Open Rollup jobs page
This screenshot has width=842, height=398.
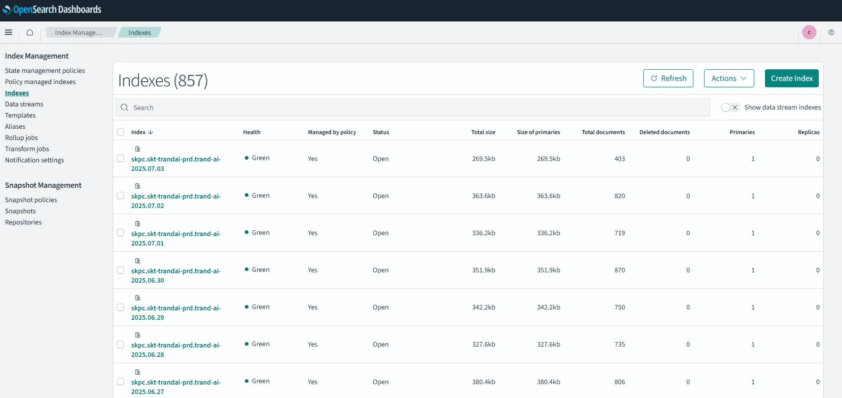pyautogui.click(x=21, y=138)
